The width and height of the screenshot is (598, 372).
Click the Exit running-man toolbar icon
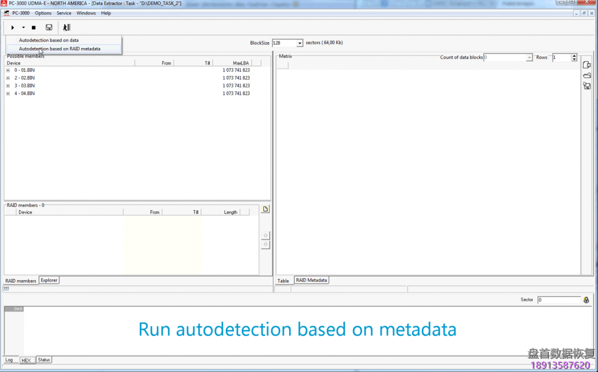(66, 28)
